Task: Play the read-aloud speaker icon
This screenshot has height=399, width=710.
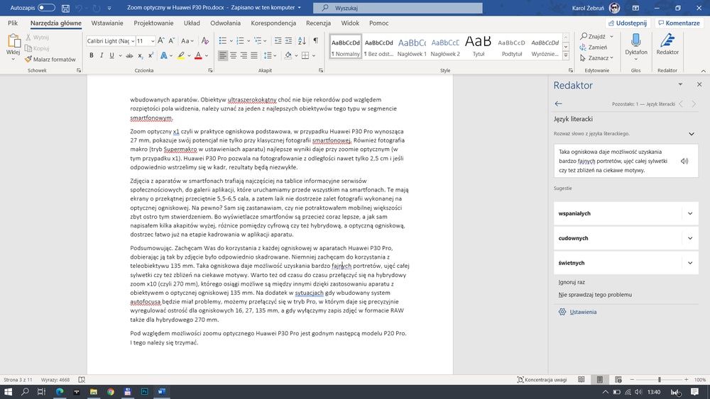Action: pyautogui.click(x=684, y=161)
